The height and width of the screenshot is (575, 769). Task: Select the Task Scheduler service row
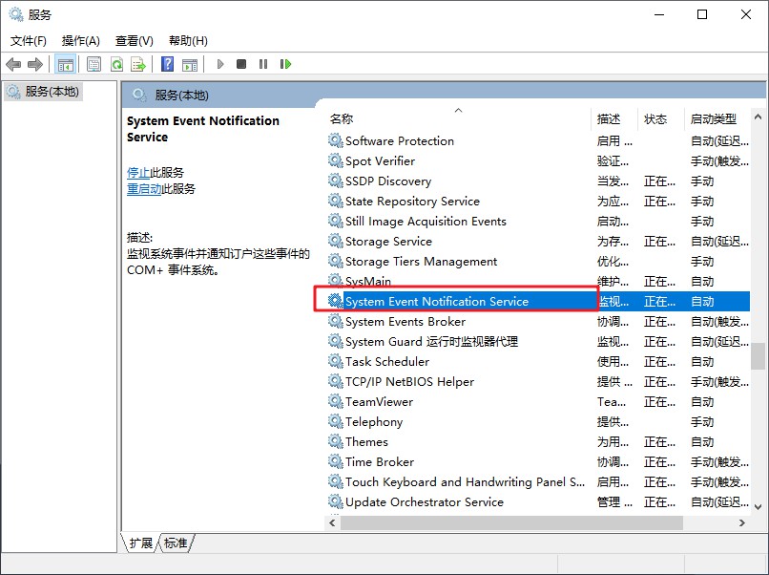[x=386, y=362]
